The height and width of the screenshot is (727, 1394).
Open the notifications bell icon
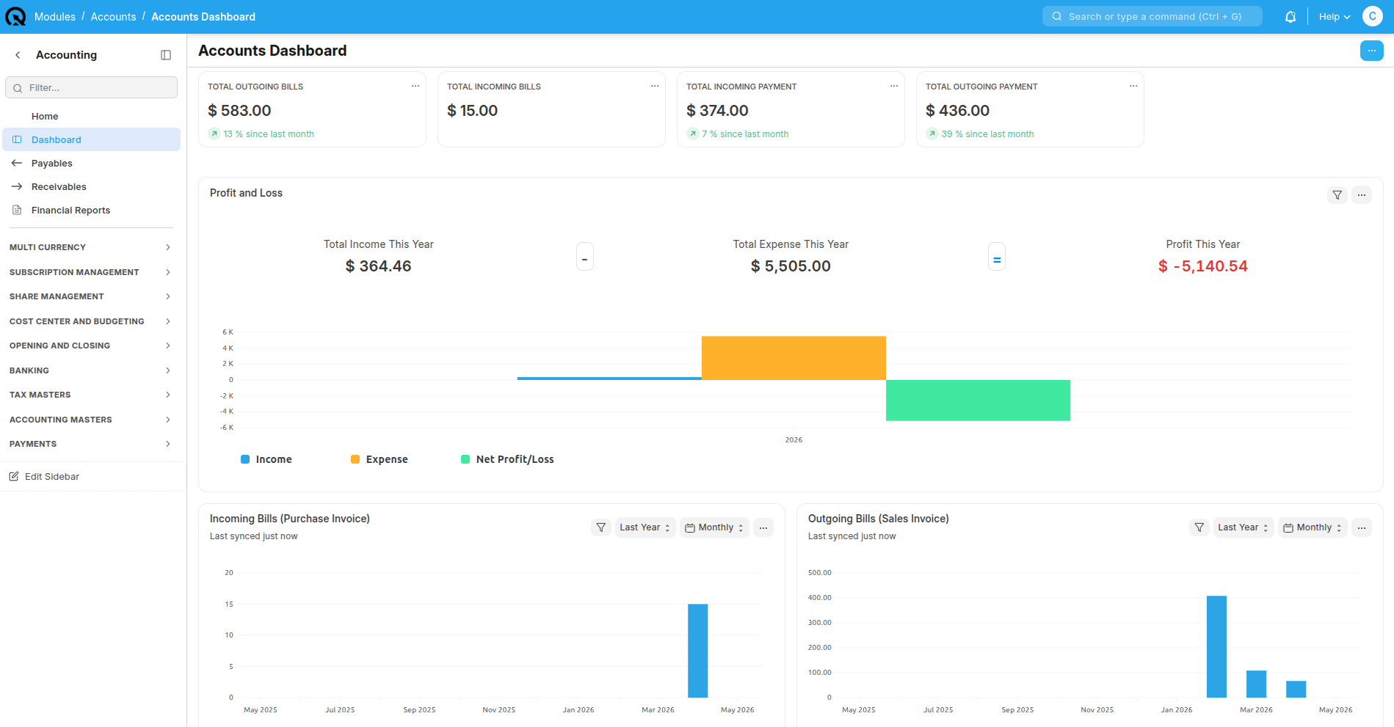coord(1290,17)
